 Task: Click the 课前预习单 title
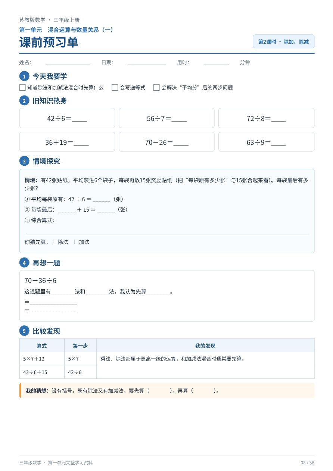point(49,43)
